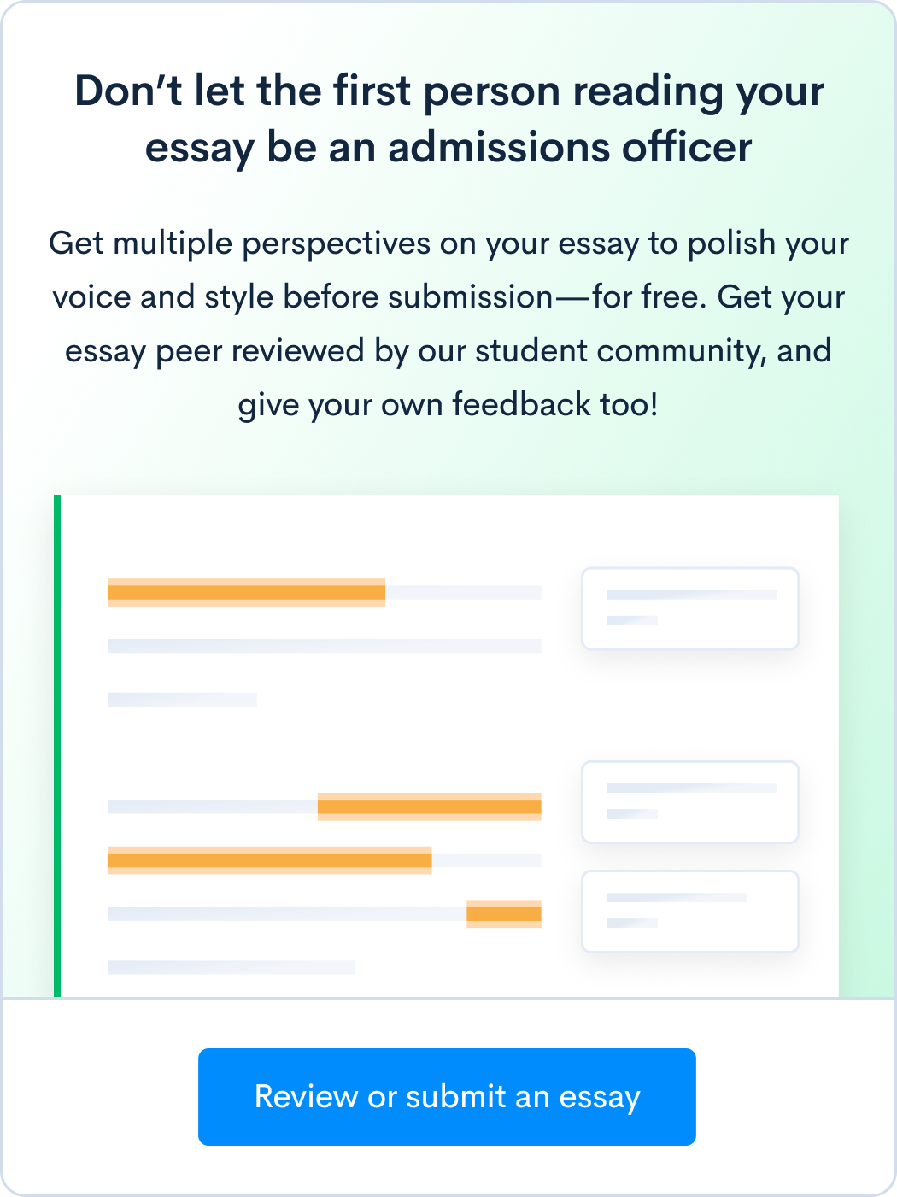Click the description paragraph about peer reviewed essays
Image resolution: width=897 pixels, height=1197 pixels.
click(448, 324)
